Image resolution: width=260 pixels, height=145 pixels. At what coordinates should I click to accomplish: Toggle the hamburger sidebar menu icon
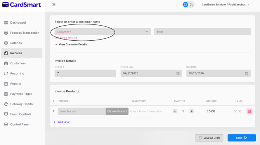54,5
